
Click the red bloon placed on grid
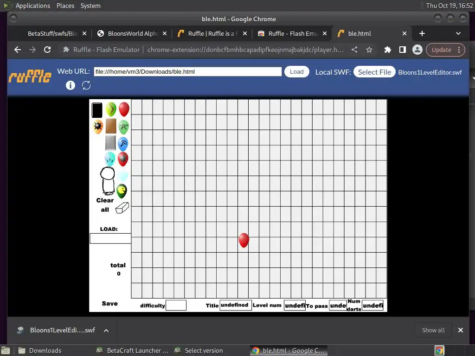pyautogui.click(x=244, y=240)
